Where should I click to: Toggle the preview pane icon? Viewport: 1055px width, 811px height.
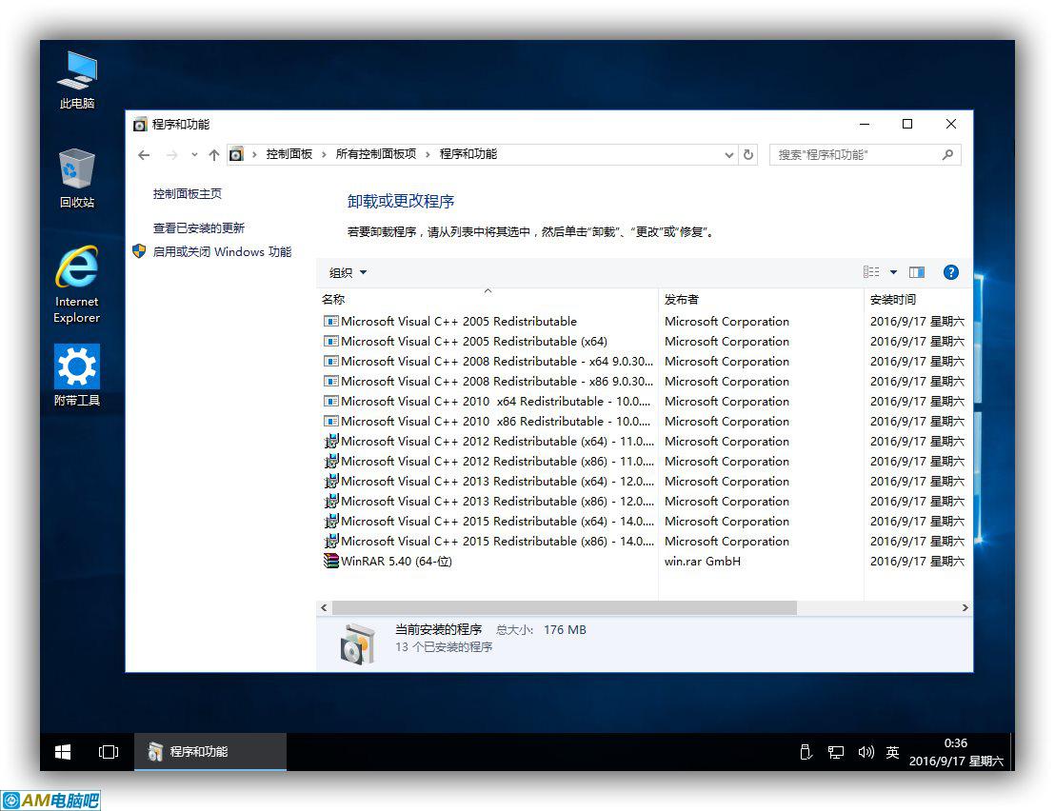916,271
